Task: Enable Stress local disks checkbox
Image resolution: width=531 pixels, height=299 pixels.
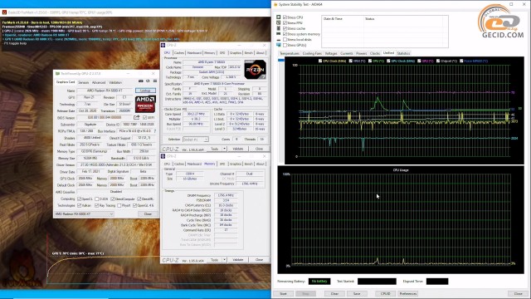Action: [x=285, y=39]
